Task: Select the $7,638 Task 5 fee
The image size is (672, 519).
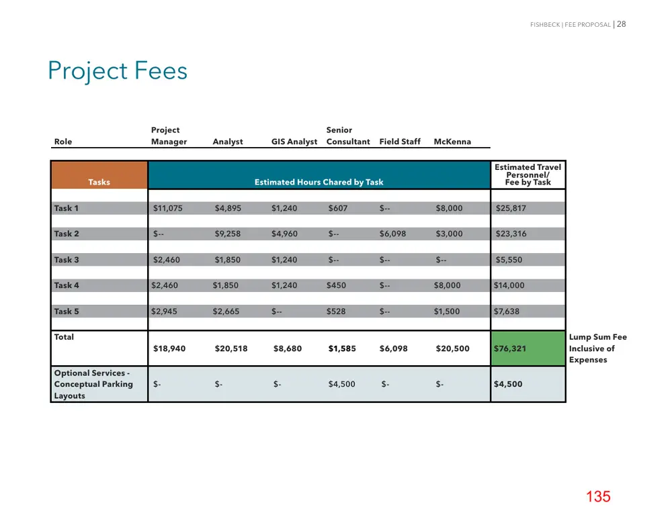Action: click(x=507, y=312)
